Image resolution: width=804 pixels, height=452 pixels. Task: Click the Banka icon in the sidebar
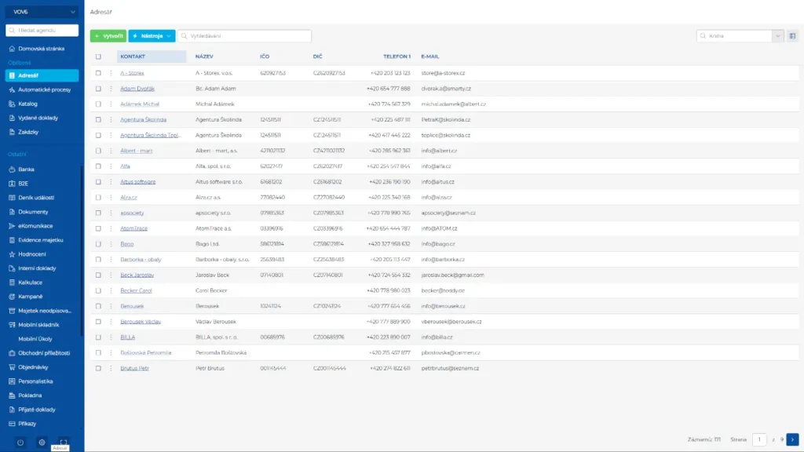click(x=12, y=169)
